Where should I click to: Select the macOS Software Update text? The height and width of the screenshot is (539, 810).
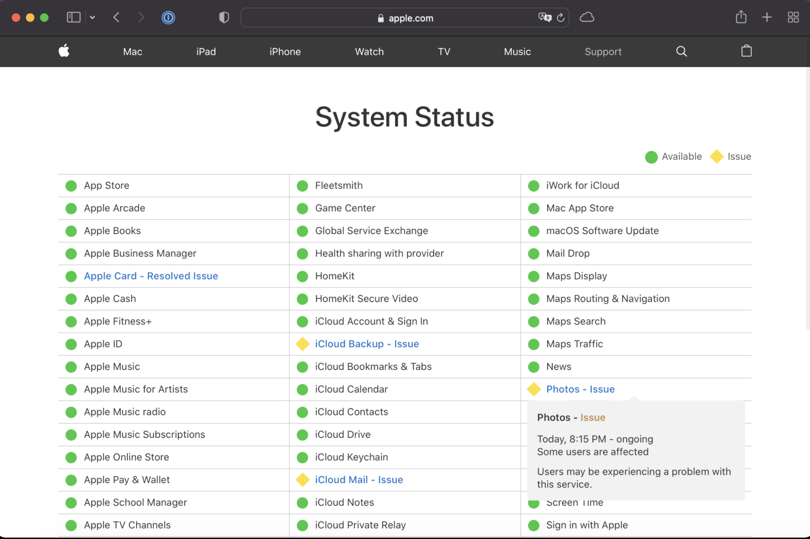(x=602, y=231)
